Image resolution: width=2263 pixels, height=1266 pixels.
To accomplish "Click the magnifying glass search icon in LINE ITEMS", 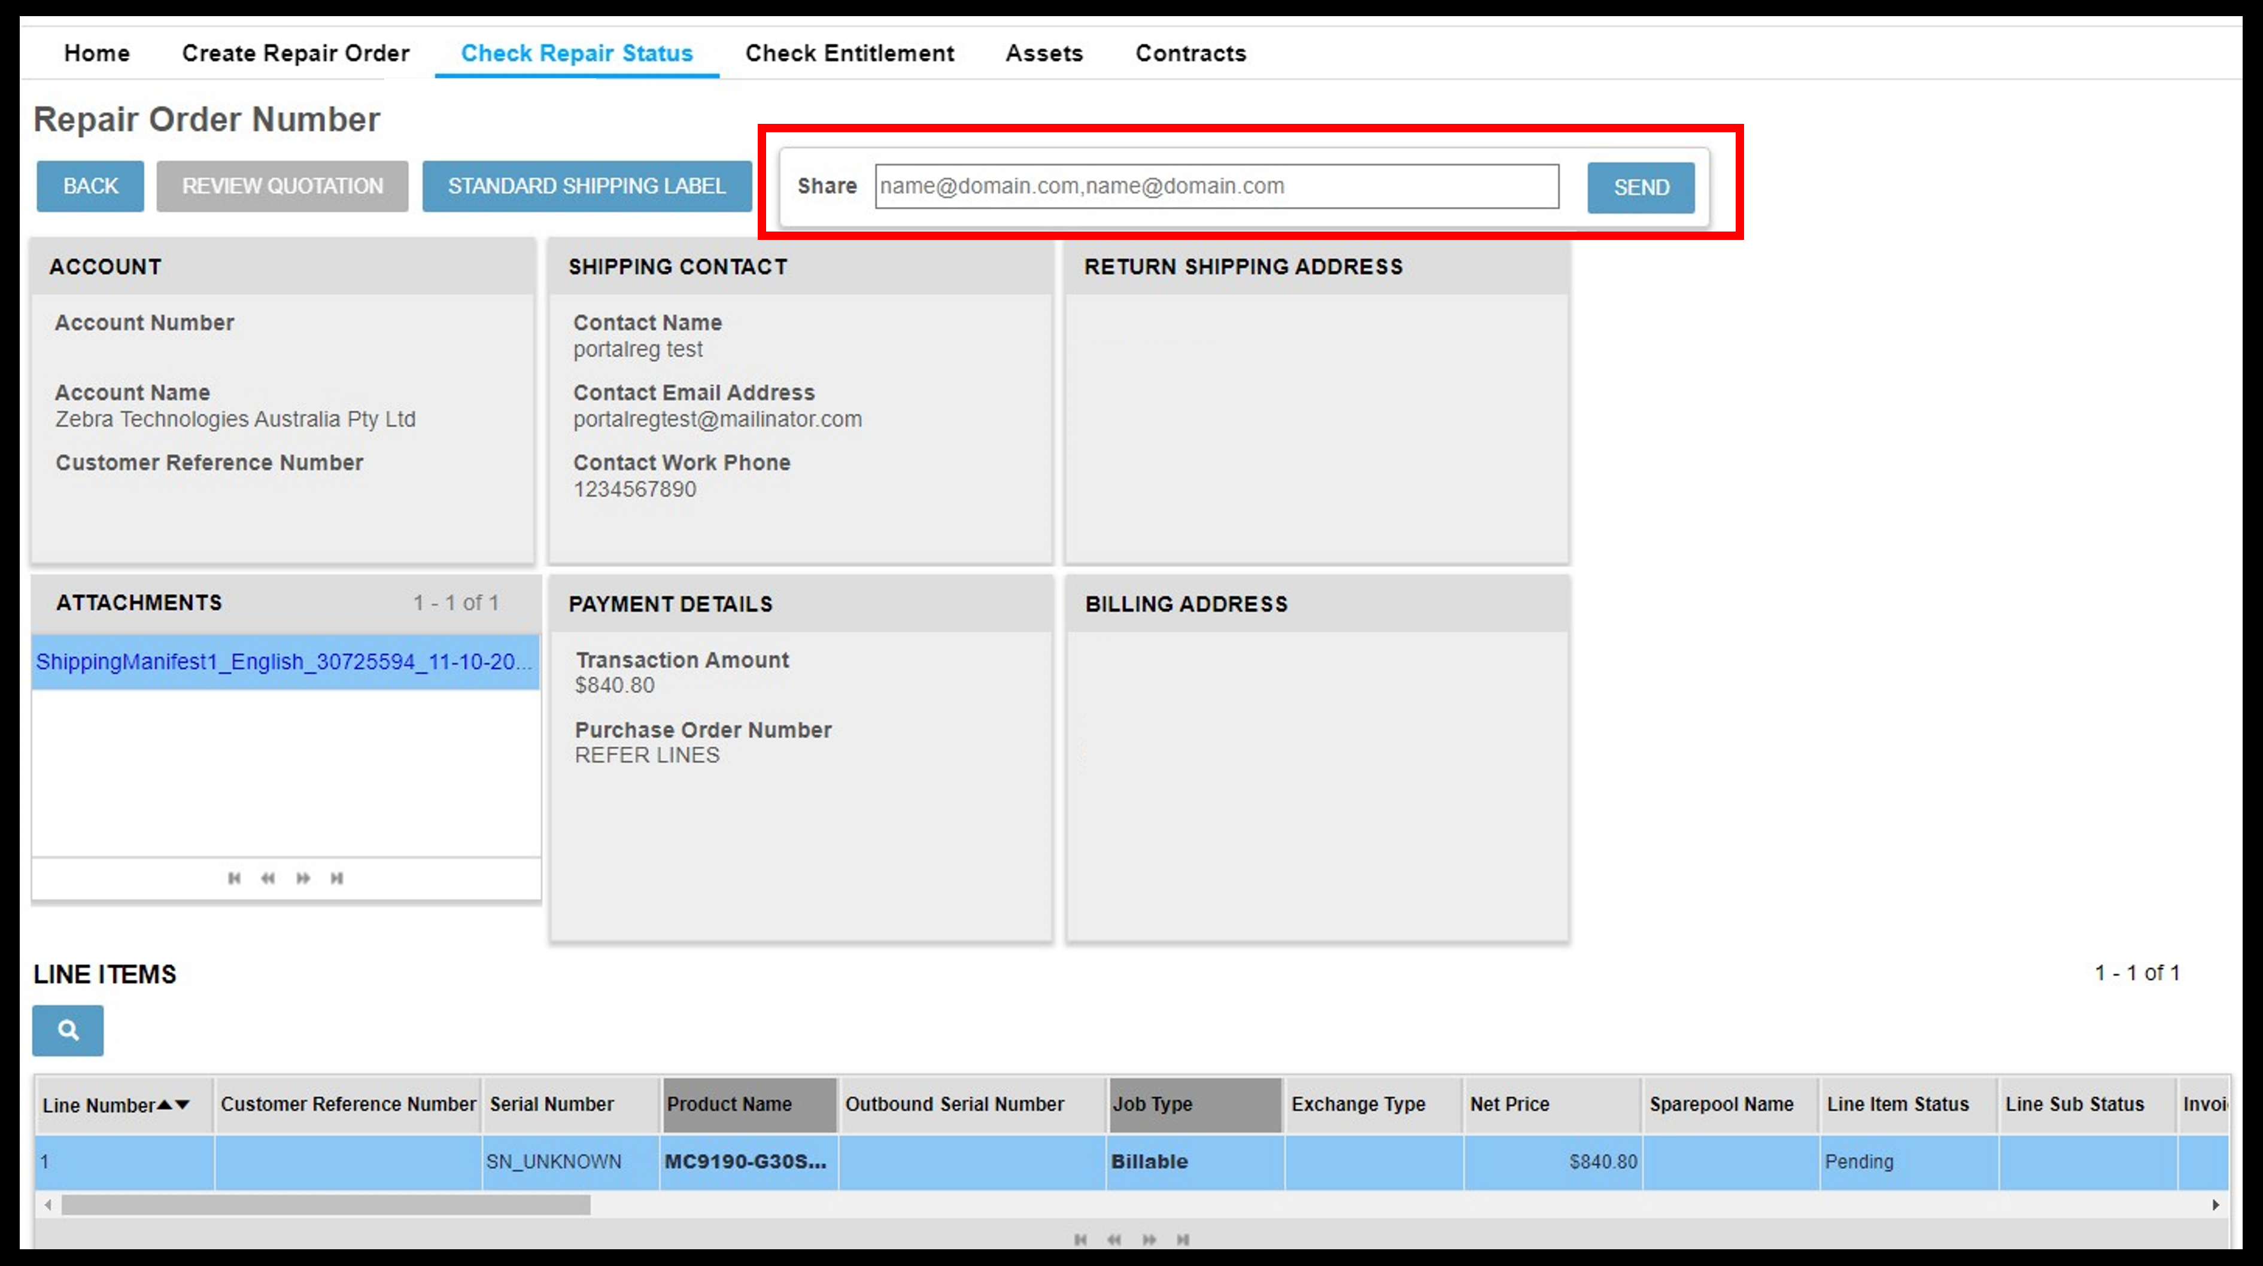I will point(68,1030).
